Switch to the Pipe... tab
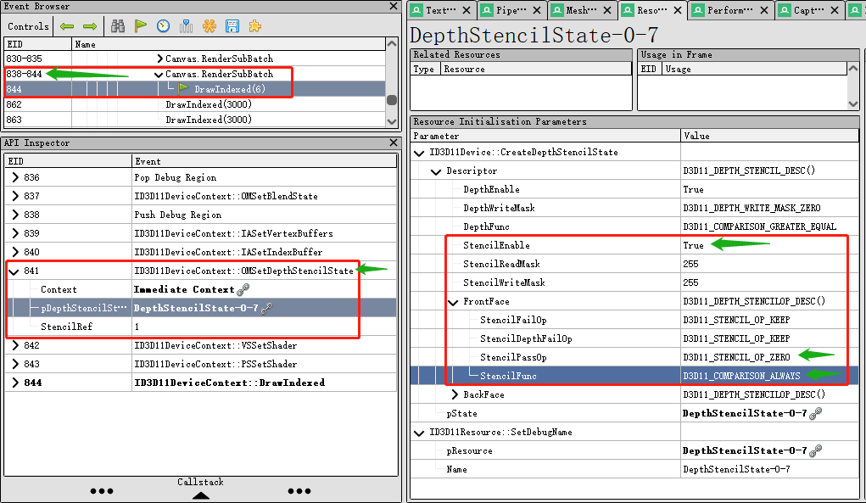866x503 pixels. click(511, 10)
